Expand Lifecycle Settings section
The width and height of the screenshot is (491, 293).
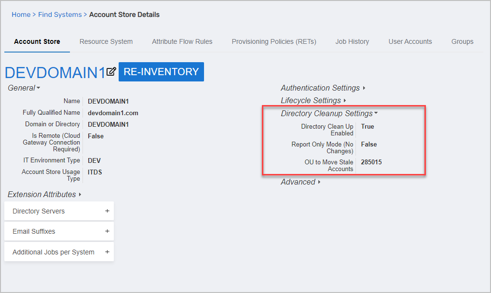pyautogui.click(x=314, y=101)
